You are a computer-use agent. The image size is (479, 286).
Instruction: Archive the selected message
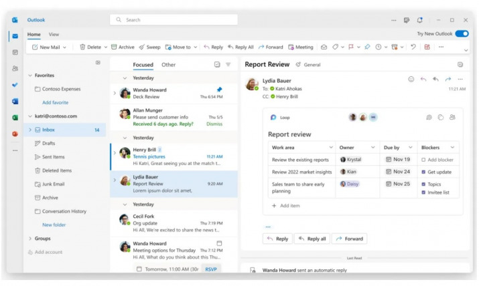coord(123,47)
